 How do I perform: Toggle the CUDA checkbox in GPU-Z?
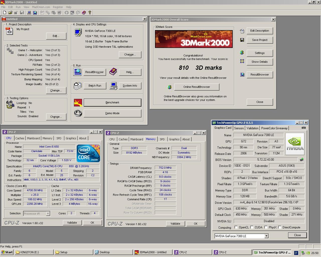[252, 227]
